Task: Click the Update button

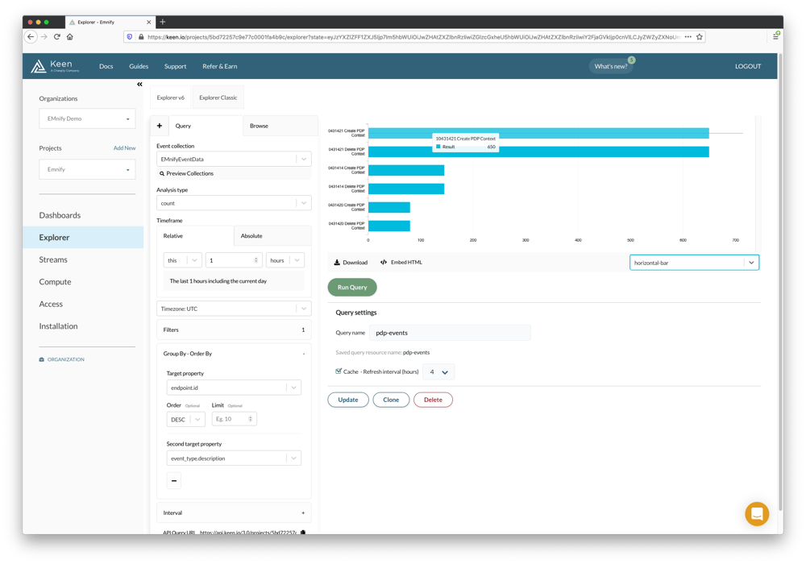Action: click(348, 400)
